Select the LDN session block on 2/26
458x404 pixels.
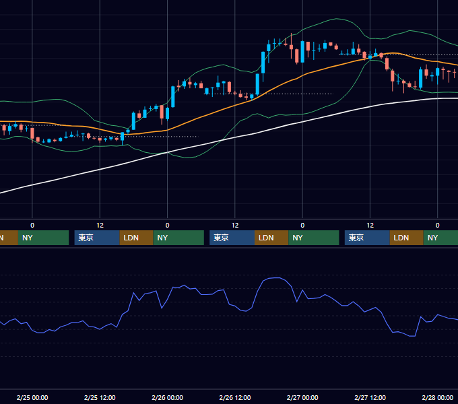271,238
